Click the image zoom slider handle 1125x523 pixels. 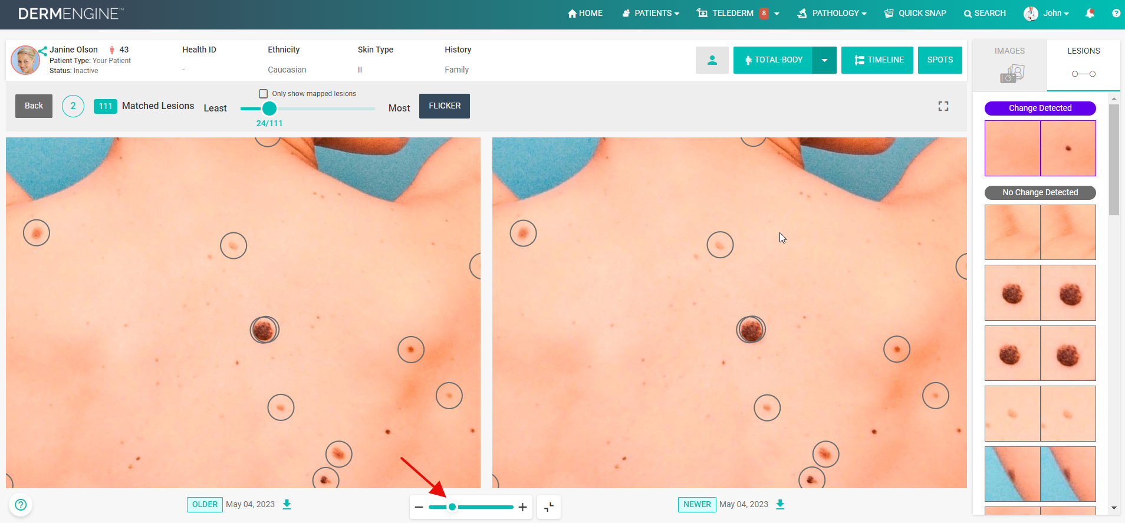tap(452, 507)
